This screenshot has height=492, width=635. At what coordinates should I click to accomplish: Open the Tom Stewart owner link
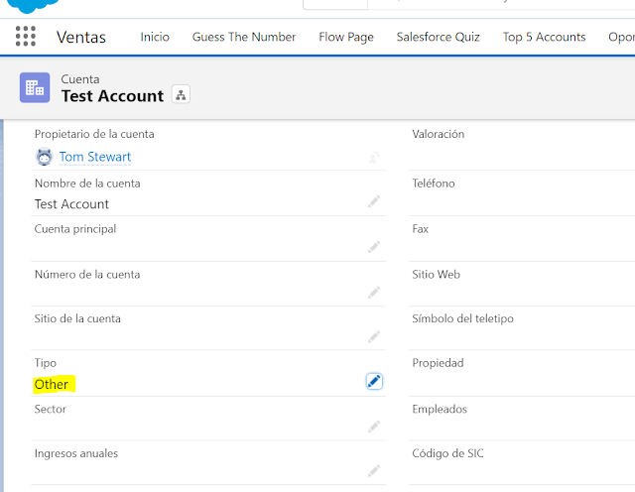[x=95, y=157]
